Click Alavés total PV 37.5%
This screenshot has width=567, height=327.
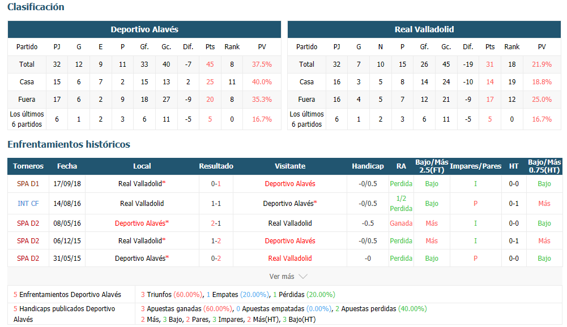[262, 64]
